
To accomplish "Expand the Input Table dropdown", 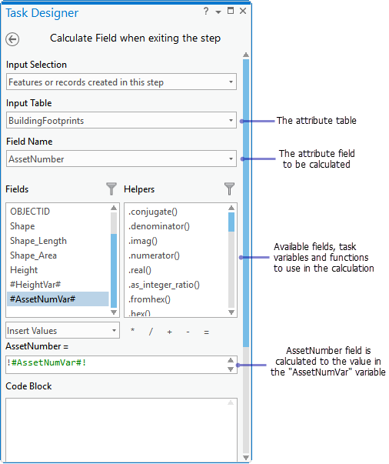I will coord(121,120).
